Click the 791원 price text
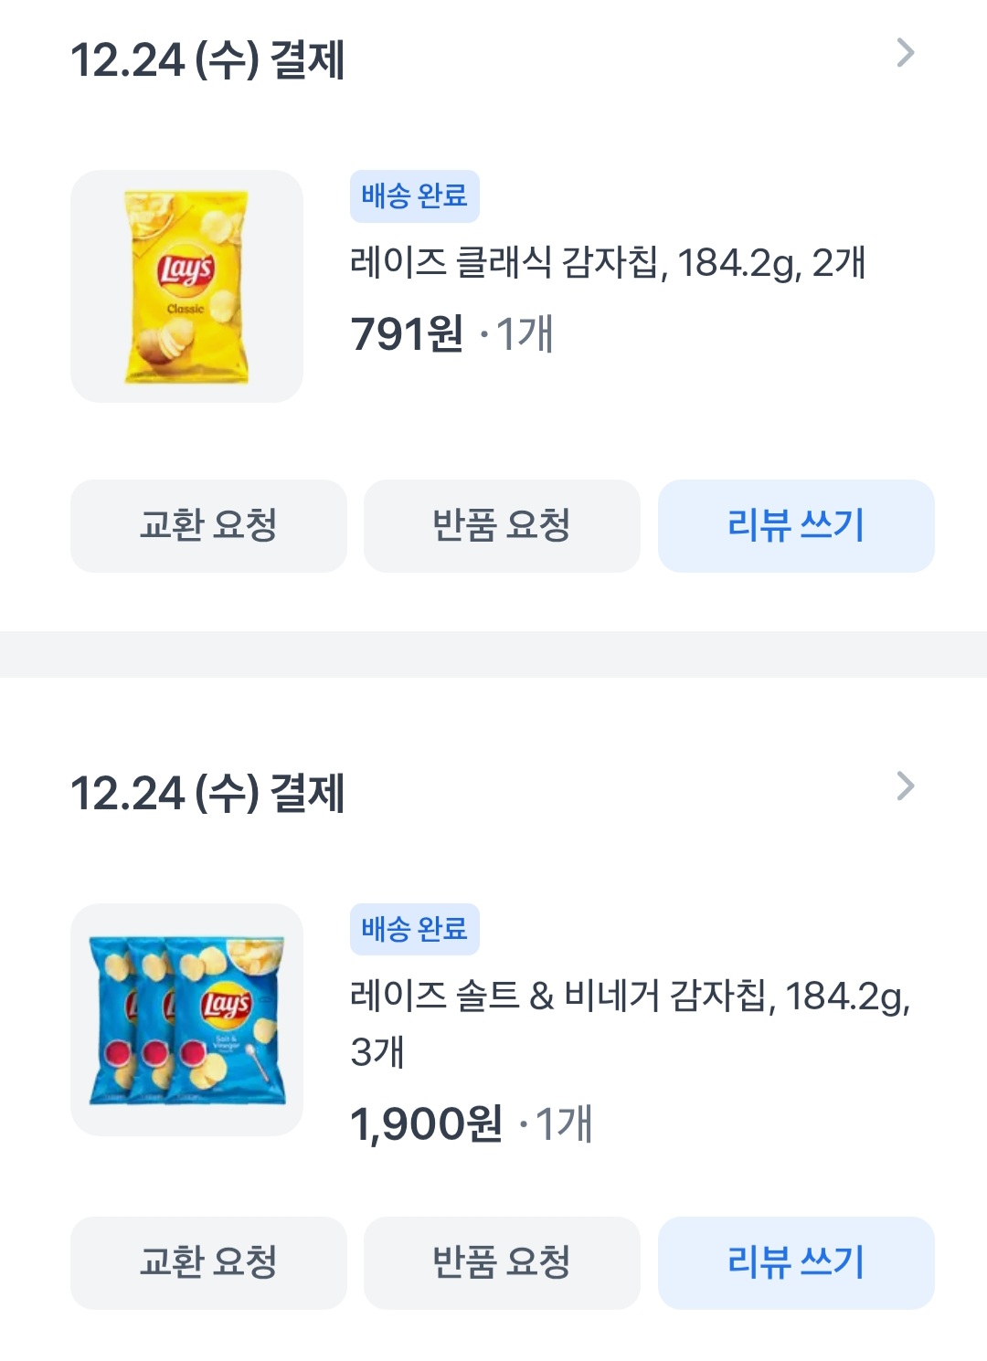Screen dimensions: 987x1361 (x=408, y=334)
